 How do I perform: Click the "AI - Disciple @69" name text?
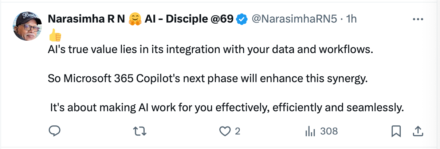click(189, 19)
